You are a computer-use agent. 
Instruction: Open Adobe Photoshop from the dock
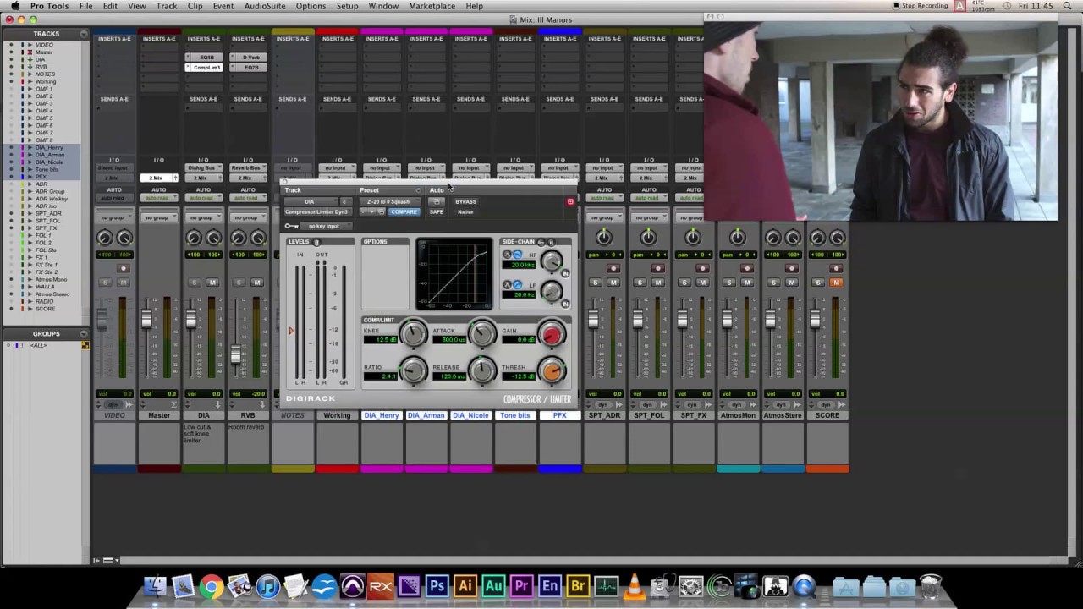437,586
